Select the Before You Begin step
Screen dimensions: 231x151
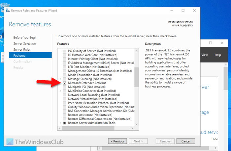[x=25, y=38]
